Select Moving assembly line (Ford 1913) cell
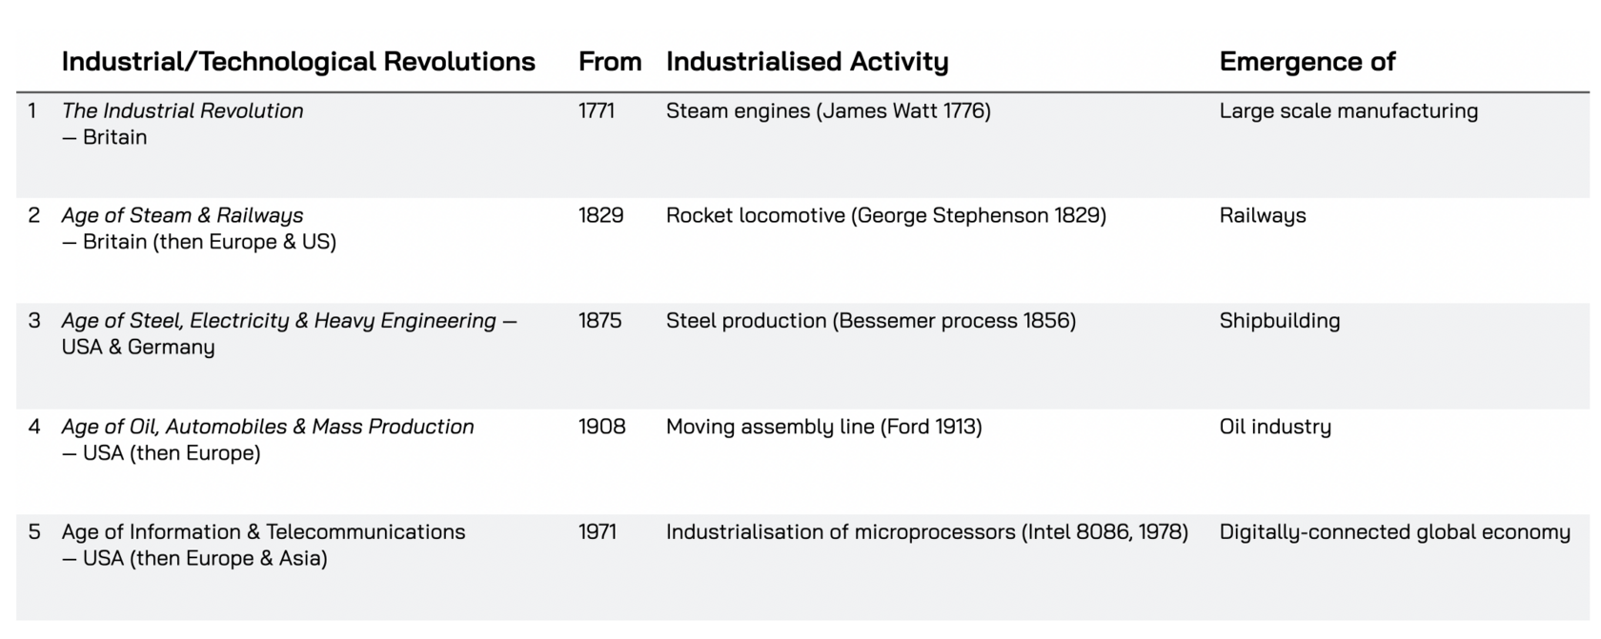 [824, 427]
